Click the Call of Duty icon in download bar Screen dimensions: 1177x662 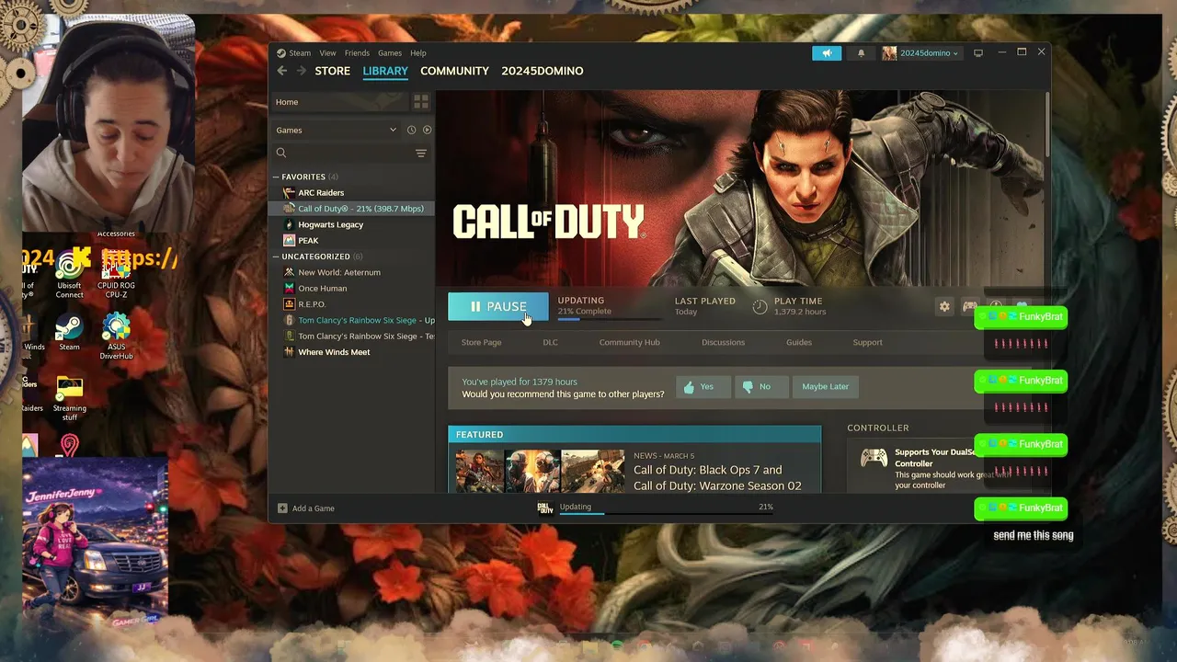click(545, 508)
